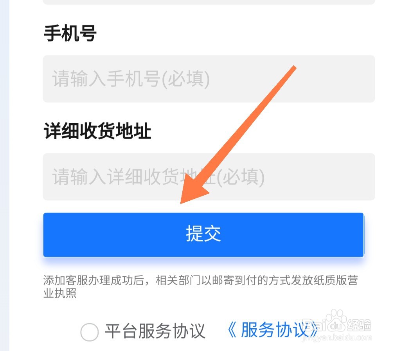The width and height of the screenshot is (394, 351).
Task: Click the Baidu paw logo watermark
Action: (336, 320)
